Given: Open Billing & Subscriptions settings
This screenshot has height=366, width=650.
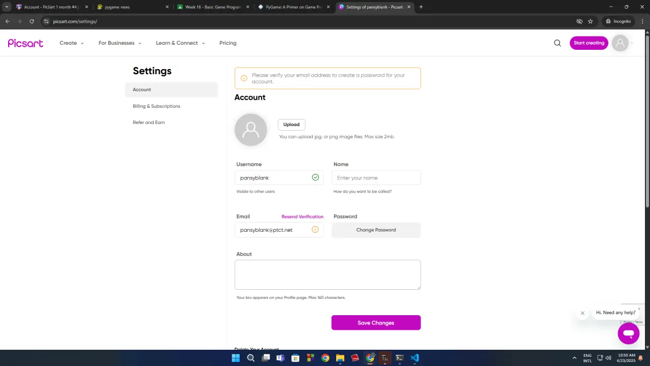Looking at the screenshot, I should pyautogui.click(x=156, y=106).
